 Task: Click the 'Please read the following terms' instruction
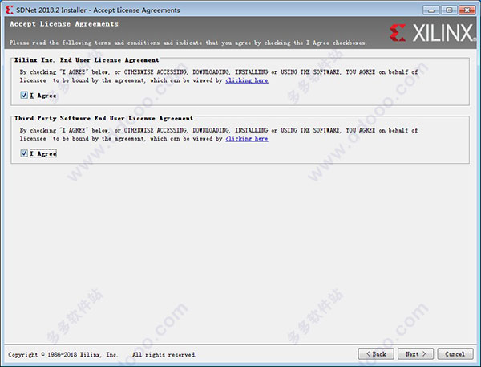tap(188, 43)
